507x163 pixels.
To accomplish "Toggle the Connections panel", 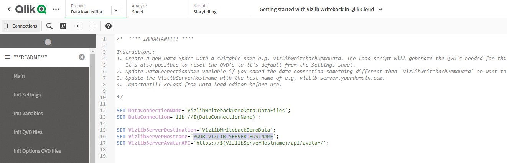I will (x=21, y=26).
